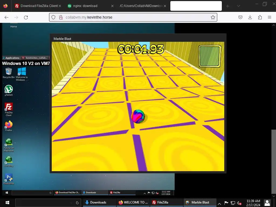Click the Marble Blast window title bar
Image resolution: width=276 pixels, height=207 pixels.
(x=138, y=39)
